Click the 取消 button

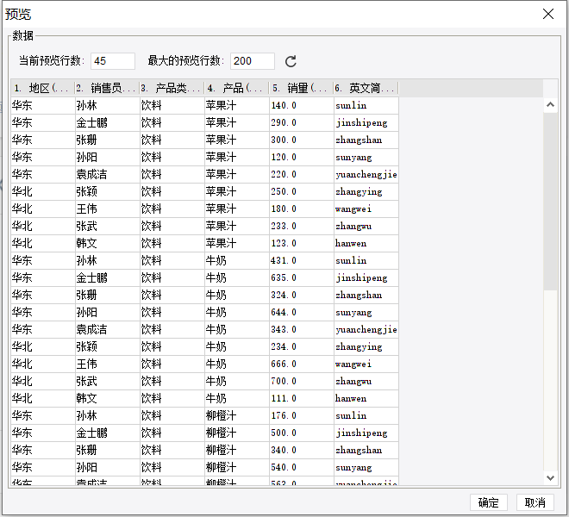(x=535, y=502)
